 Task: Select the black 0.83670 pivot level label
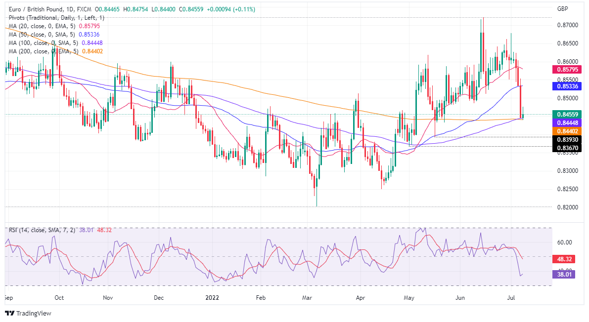[567, 148]
